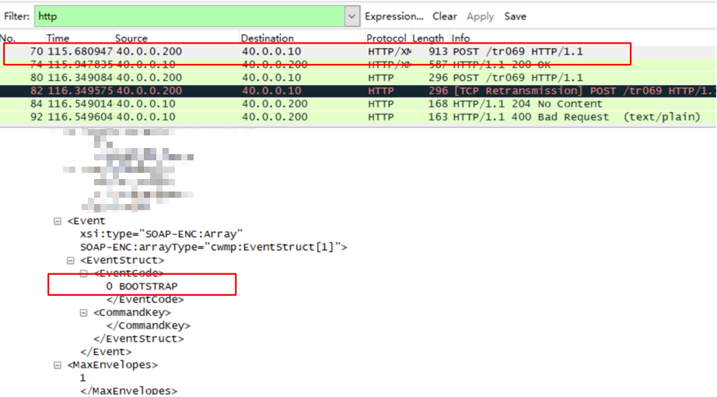Collapse the <CommandKey> node expander

pos(84,313)
